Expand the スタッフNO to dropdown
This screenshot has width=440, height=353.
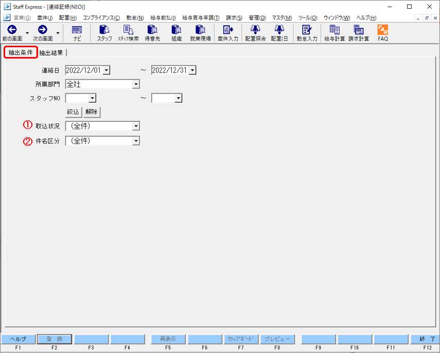coord(179,98)
